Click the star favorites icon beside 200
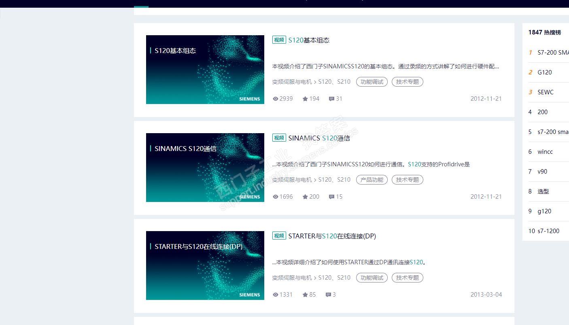Viewport: 569px width, 325px height. [305, 197]
